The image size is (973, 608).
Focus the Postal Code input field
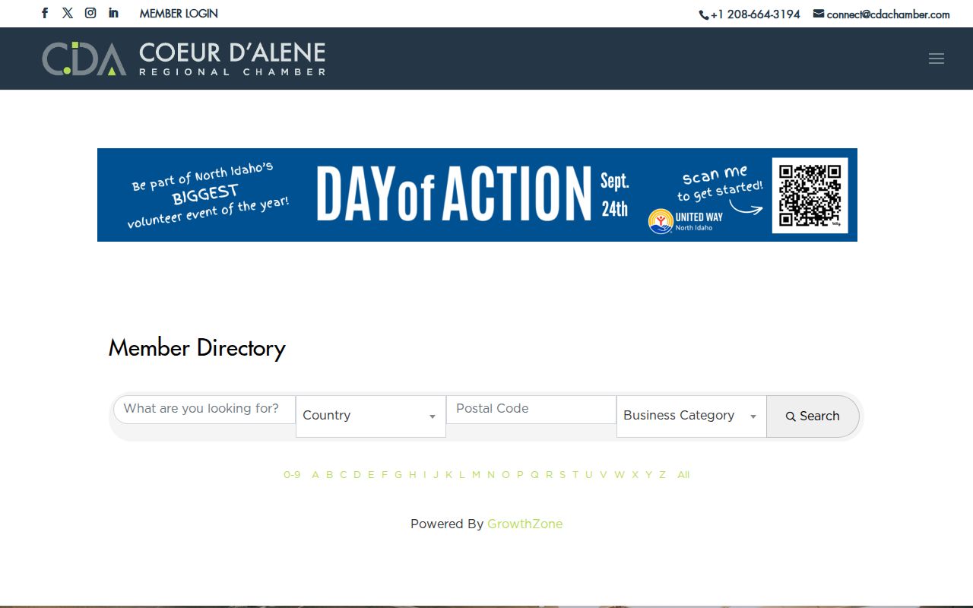click(x=531, y=409)
